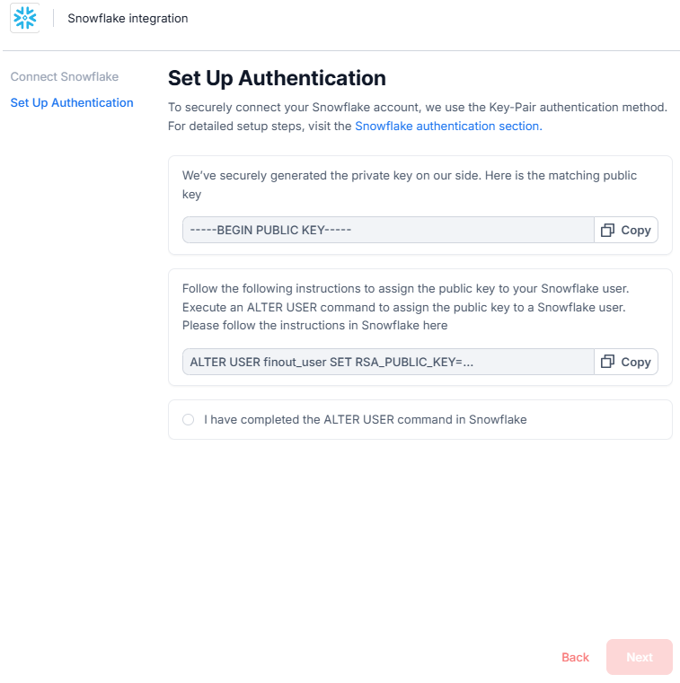Click the Key-Pair authentication intro paragraph
This screenshot has width=680, height=683.
tap(418, 108)
